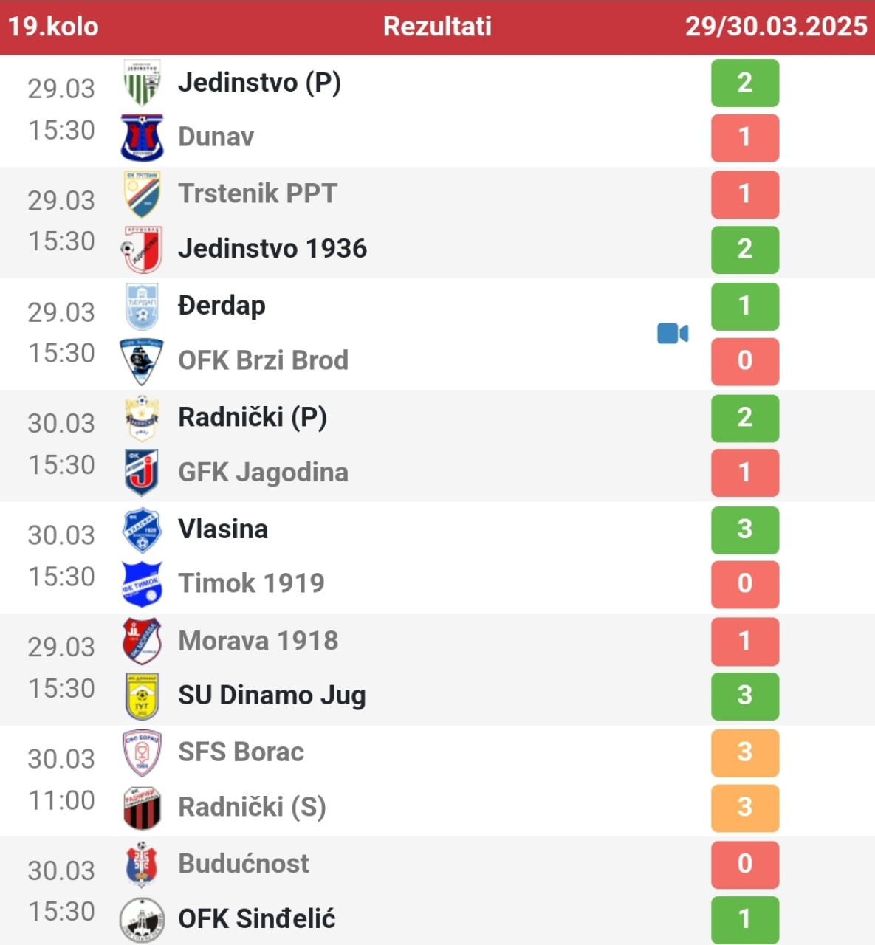Click the Trstenik PPT club crest

(142, 193)
